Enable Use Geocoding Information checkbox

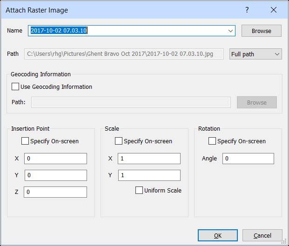(15, 86)
